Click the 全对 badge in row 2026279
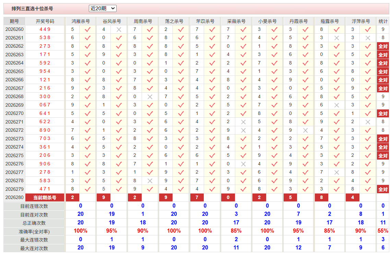The image size is (391, 257). click(383, 189)
